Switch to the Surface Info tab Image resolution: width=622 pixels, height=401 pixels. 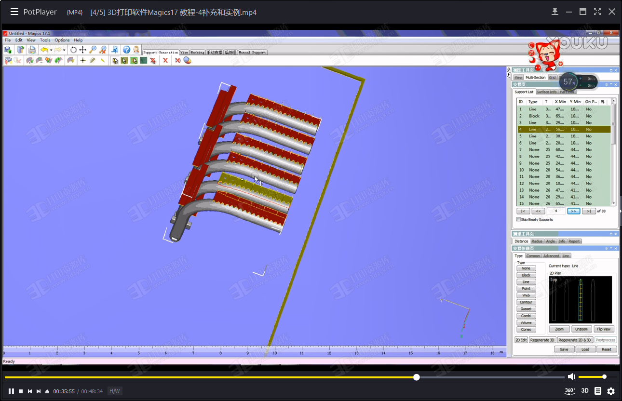pos(547,92)
